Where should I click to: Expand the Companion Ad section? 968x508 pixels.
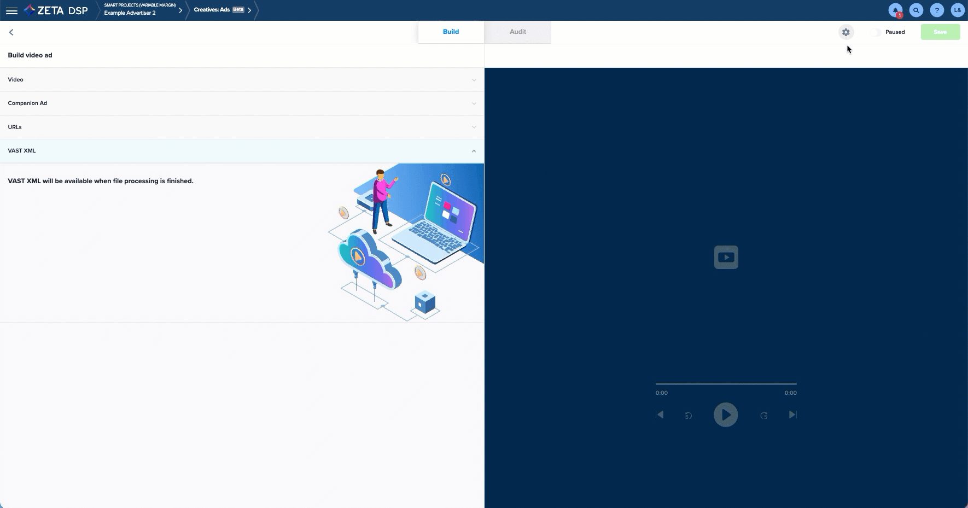click(x=241, y=103)
